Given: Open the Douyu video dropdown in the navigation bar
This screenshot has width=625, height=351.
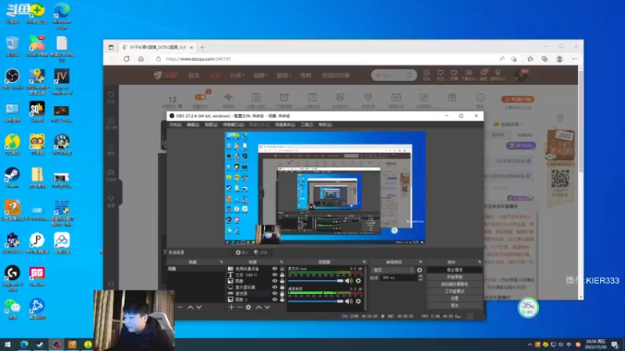Looking at the screenshot, I should click(260, 75).
